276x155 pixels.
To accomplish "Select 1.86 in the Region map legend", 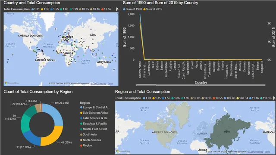I will coord(176,98).
